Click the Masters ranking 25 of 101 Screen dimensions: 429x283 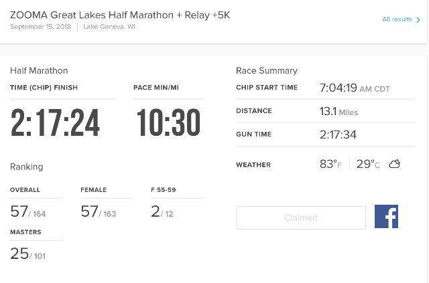coord(27,254)
